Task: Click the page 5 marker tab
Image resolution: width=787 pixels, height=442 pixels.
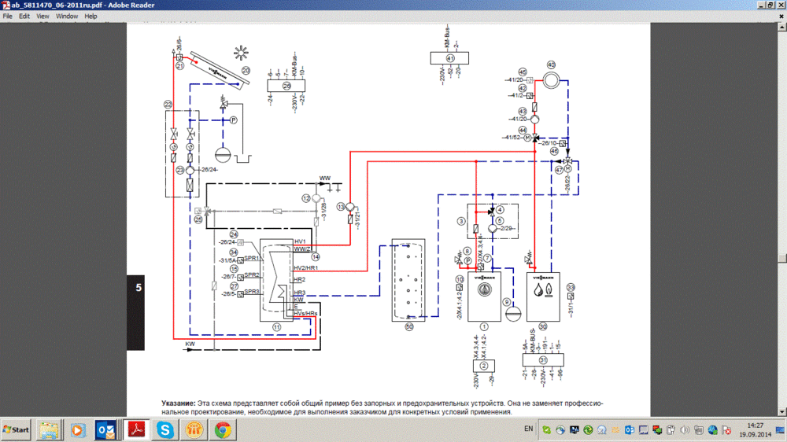Action: coord(139,289)
